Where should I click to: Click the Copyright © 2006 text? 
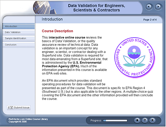tap(18, 122)
